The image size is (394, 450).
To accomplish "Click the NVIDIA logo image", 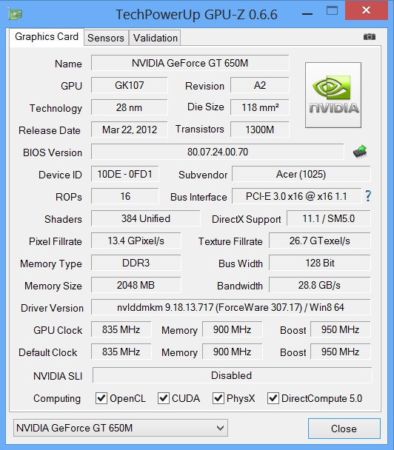I will [x=333, y=95].
